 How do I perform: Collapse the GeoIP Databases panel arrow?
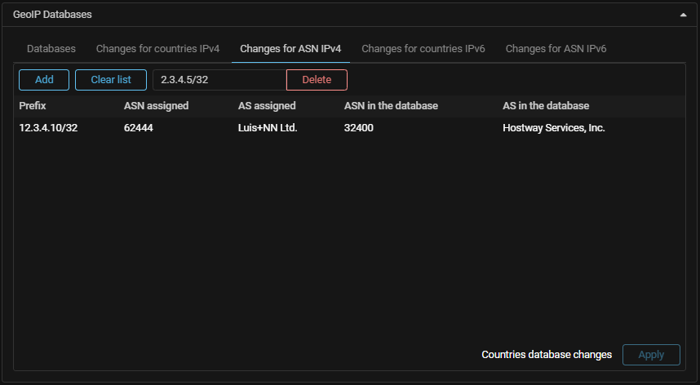pos(682,15)
